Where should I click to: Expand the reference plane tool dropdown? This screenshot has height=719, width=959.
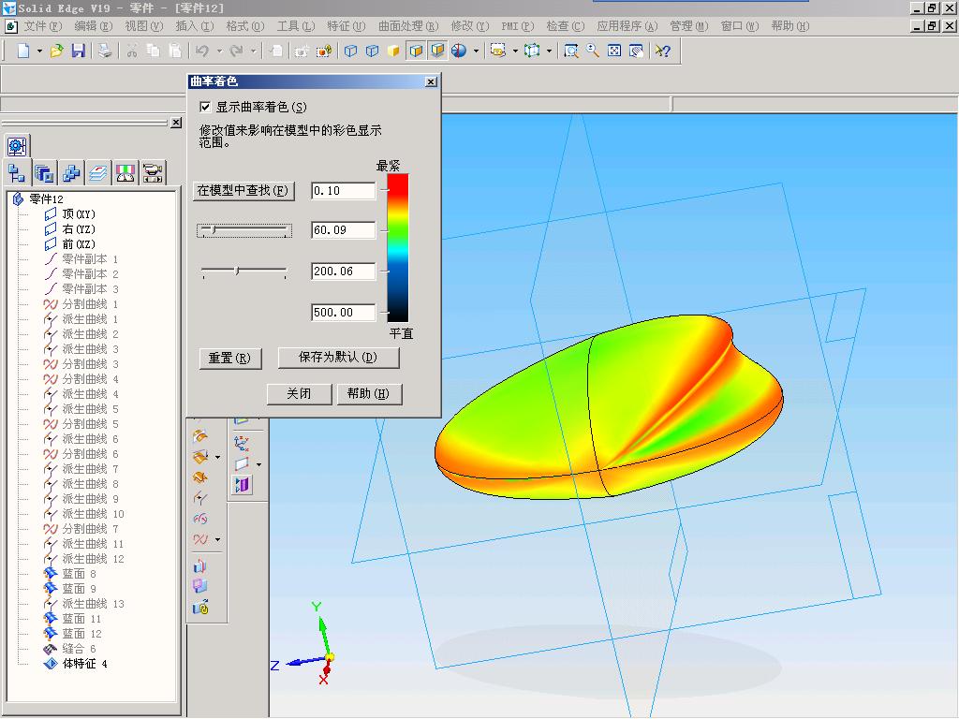[x=258, y=464]
